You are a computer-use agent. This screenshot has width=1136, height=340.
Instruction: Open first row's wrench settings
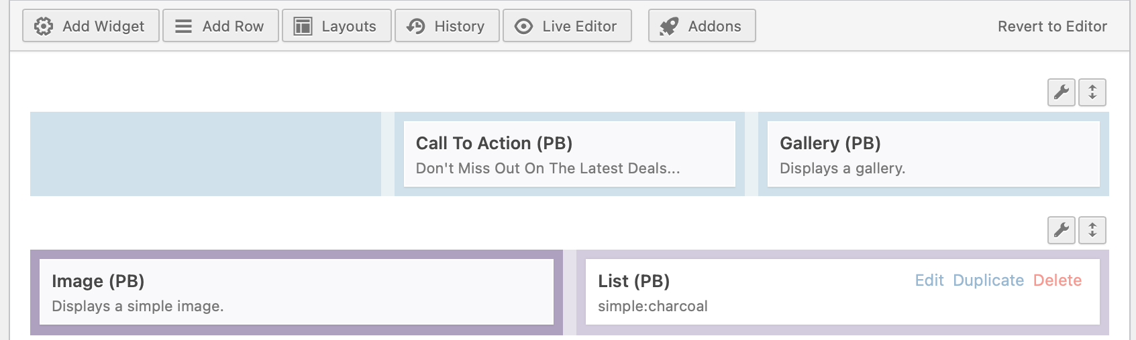coord(1062,92)
